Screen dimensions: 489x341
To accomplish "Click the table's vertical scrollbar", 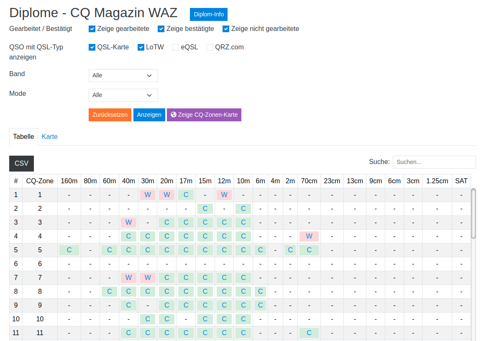I will click(474, 213).
